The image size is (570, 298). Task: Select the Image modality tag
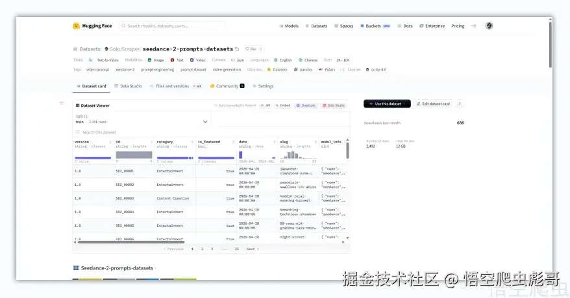pyautogui.click(x=156, y=60)
